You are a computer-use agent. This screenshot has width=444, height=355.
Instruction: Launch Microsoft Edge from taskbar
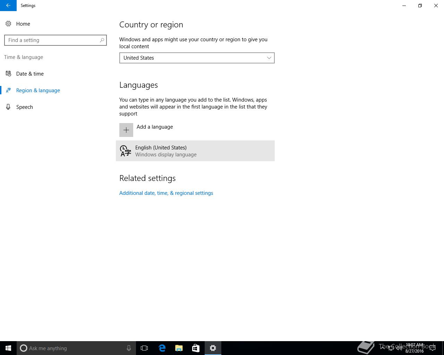162,348
